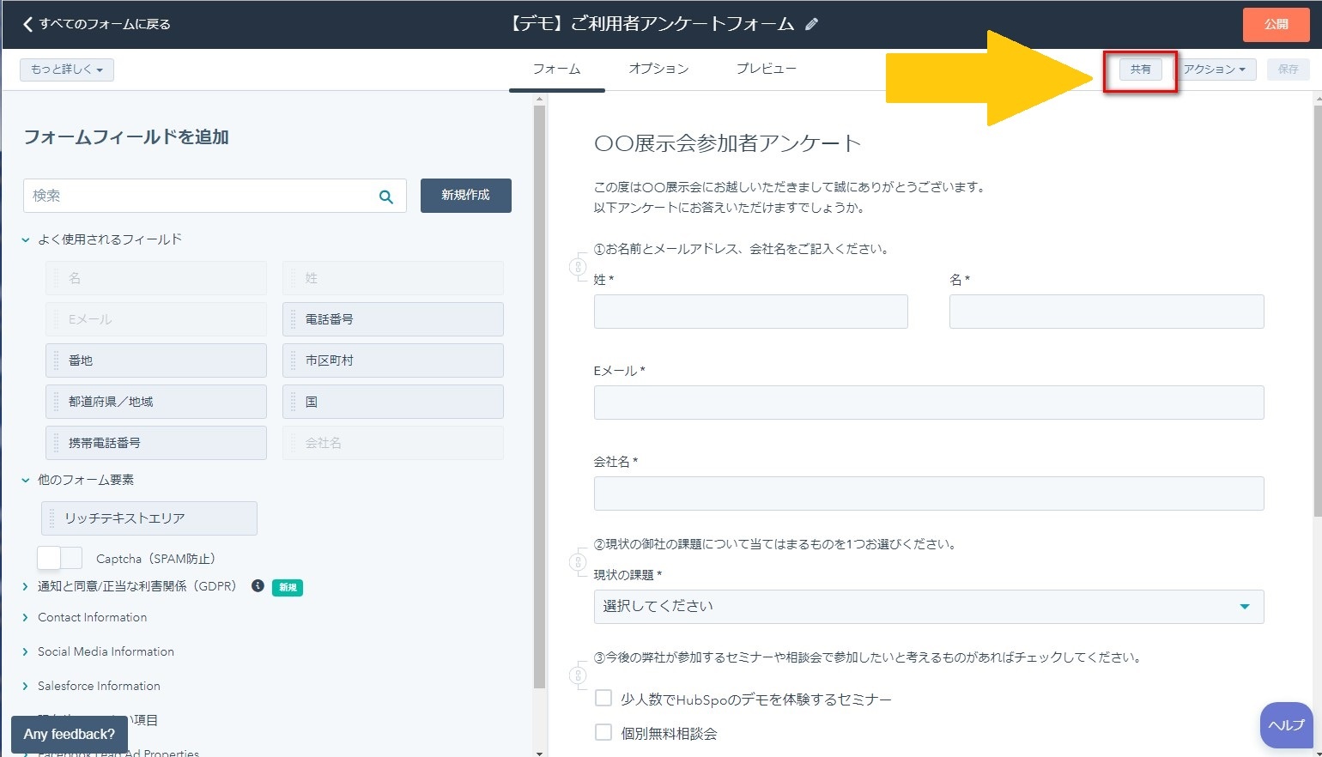This screenshot has width=1322, height=757.
Task: Select the 国 field tile
Action: [x=393, y=402]
